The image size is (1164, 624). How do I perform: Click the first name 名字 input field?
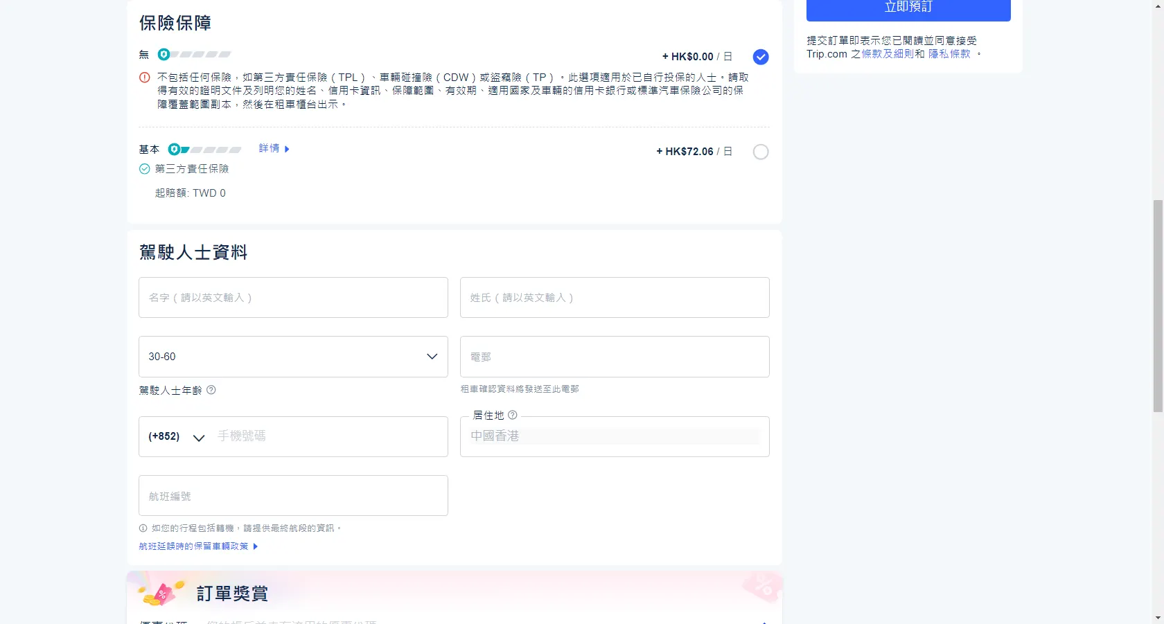tap(293, 298)
